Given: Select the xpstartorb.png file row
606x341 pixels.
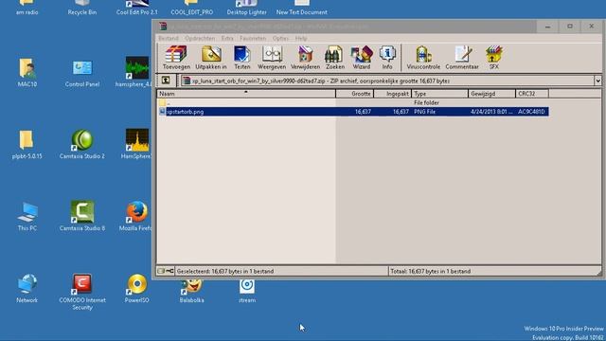Looking at the screenshot, I should [x=353, y=112].
